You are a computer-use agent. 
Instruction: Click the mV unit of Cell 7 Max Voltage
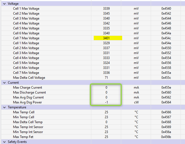click(x=136, y=38)
